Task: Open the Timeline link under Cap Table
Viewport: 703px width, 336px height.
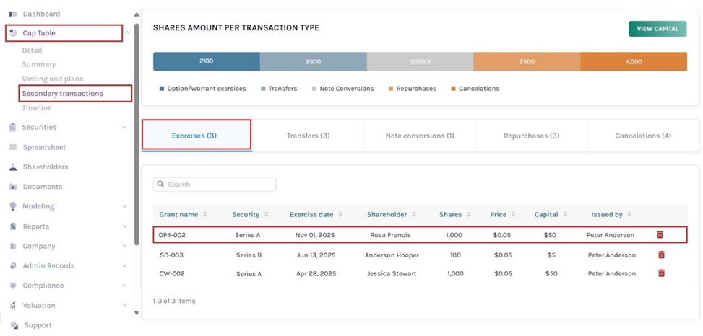Action: click(x=37, y=108)
